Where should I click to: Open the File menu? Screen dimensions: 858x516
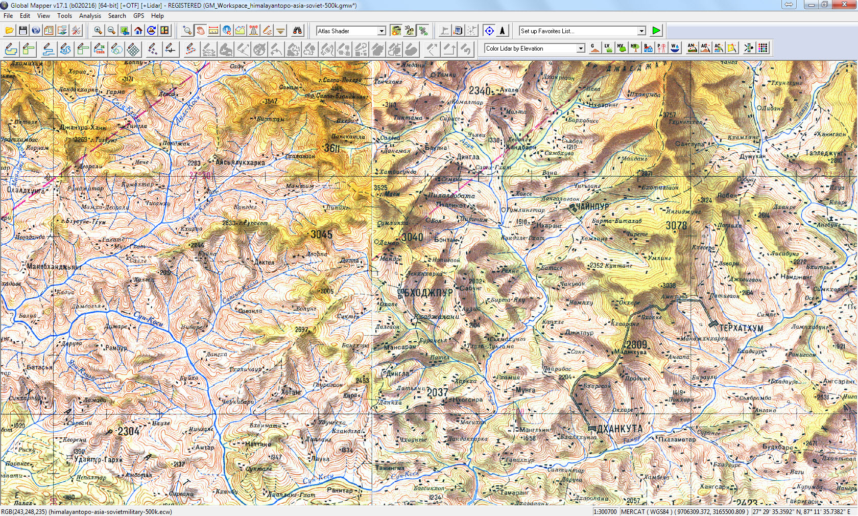8,16
